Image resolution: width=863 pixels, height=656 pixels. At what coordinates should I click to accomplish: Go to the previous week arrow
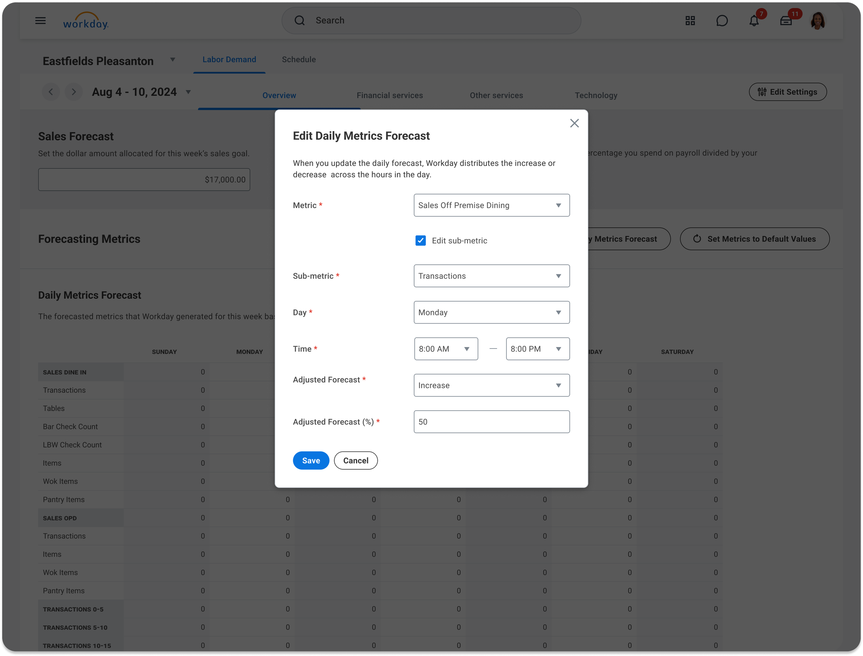(51, 92)
